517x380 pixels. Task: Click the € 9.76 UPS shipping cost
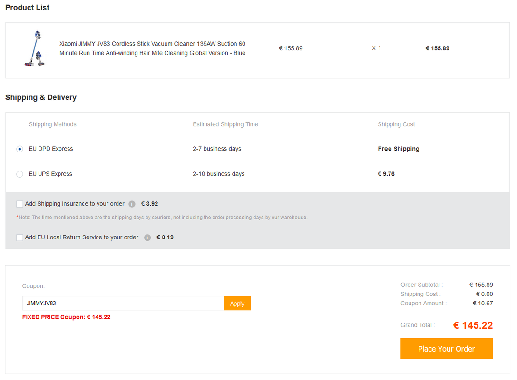tap(386, 174)
